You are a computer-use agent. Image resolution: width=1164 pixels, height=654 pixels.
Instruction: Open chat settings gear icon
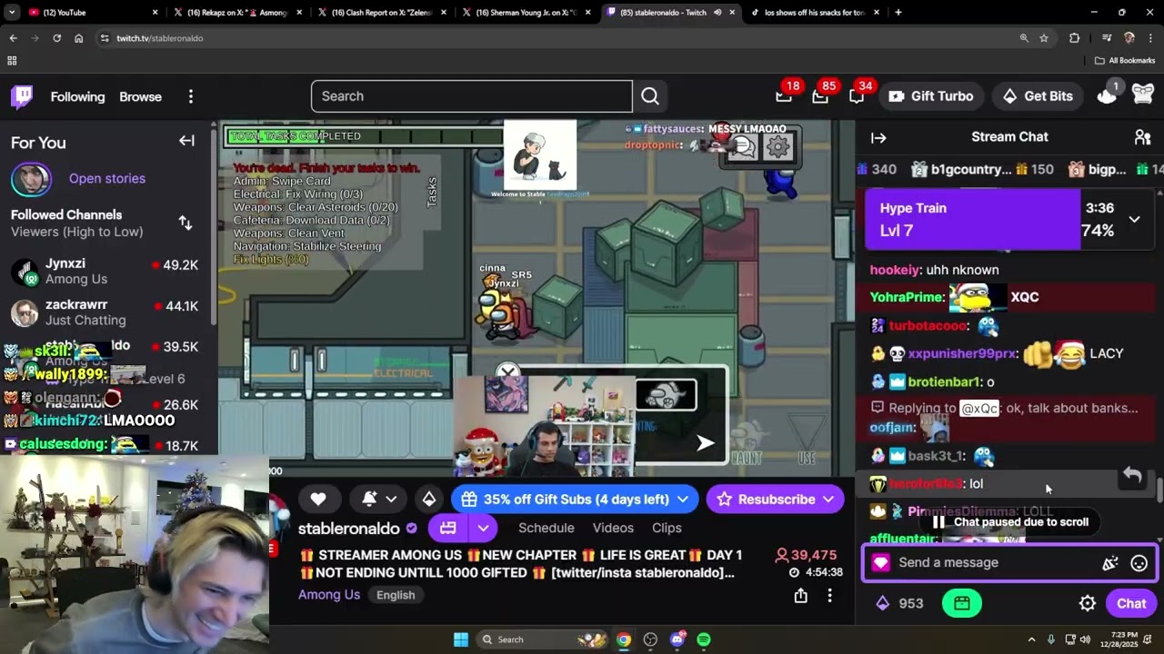click(x=1087, y=603)
